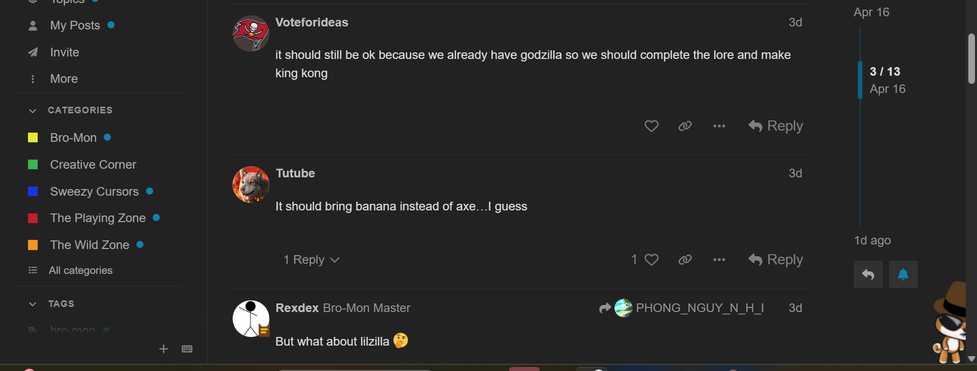Jump to the 1d ago timeline marker
Viewport: 977px width, 371px height.
pos(872,240)
